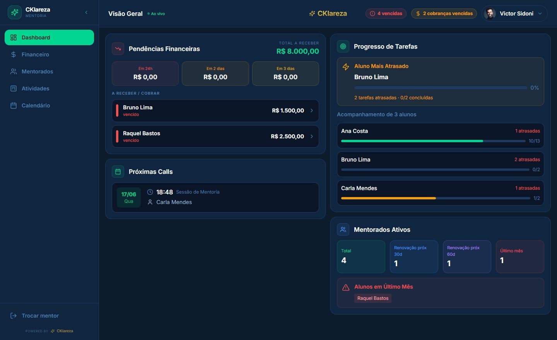Select the Renovação próx 30d card
Image resolution: width=557 pixels, height=340 pixels.
[x=414, y=257]
